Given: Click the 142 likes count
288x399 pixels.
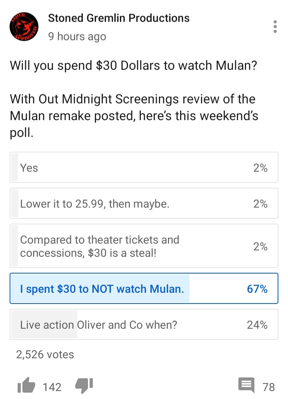Looking at the screenshot, I should coord(52,387).
